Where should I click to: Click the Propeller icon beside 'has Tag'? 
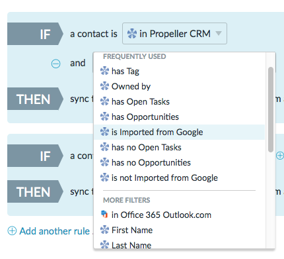pos(104,71)
